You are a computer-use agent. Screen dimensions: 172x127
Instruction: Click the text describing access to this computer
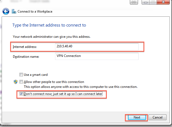pyautogui.click(x=81, y=87)
